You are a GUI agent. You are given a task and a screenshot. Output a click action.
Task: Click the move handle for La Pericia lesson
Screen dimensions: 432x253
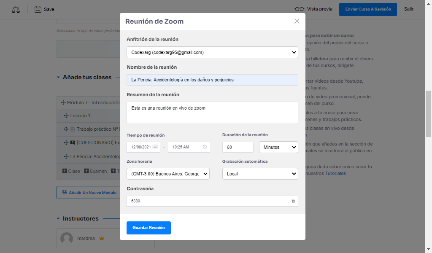click(x=66, y=156)
